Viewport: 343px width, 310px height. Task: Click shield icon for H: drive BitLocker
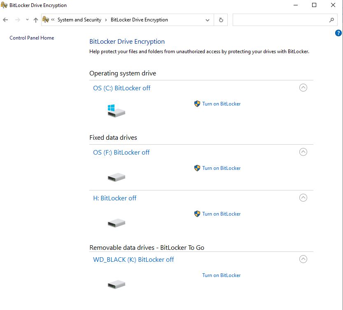coord(197,214)
